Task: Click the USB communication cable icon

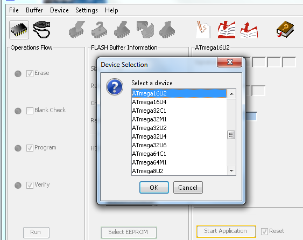Action: tap(41, 30)
